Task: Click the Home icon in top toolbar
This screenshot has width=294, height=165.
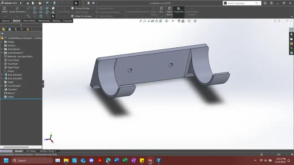Action: (x=28, y=3)
